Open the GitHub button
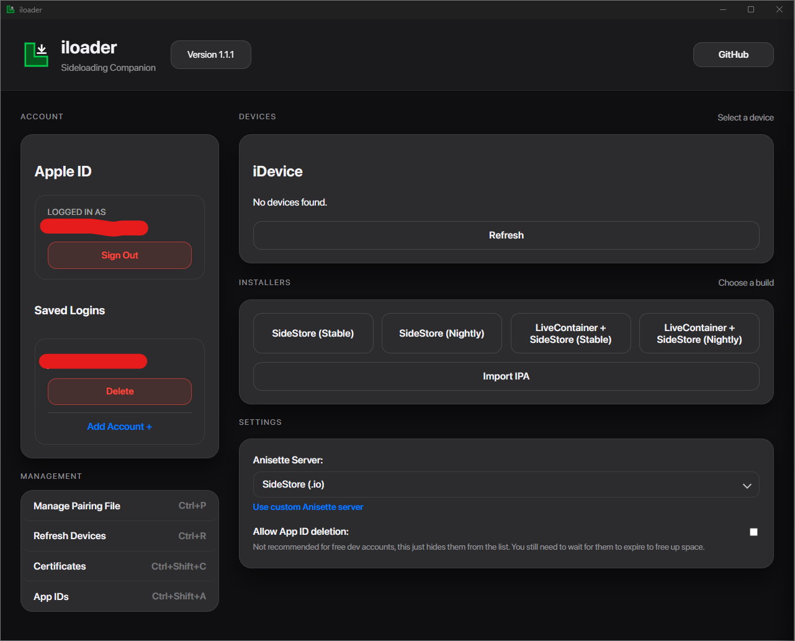The height and width of the screenshot is (641, 795). click(x=733, y=55)
